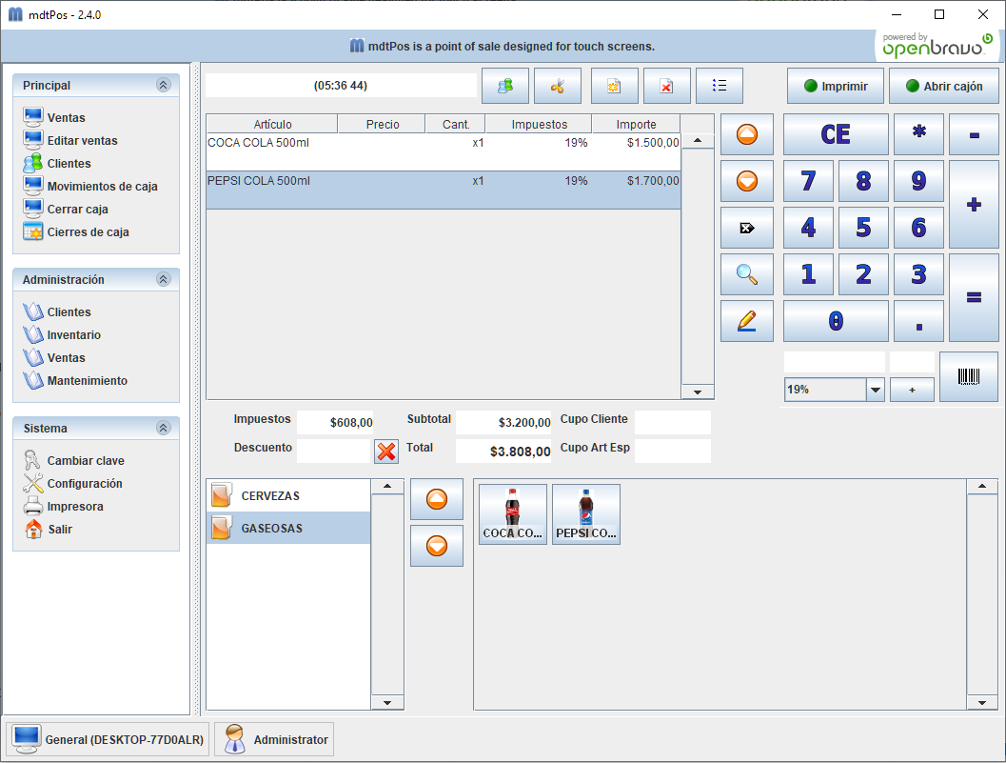This screenshot has width=1006, height=763.
Task: Select PEPSI COLA 500ml ticket line
Action: pyautogui.click(x=444, y=191)
